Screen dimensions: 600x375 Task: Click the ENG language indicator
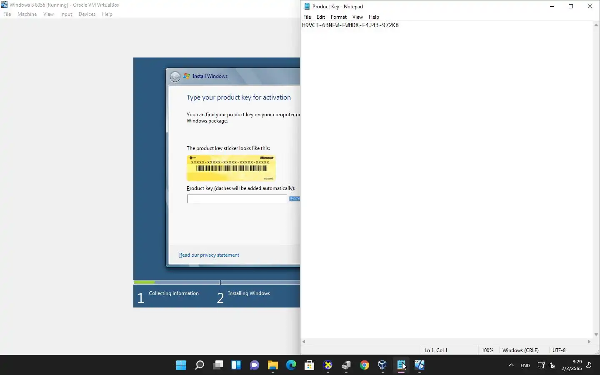pyautogui.click(x=525, y=365)
